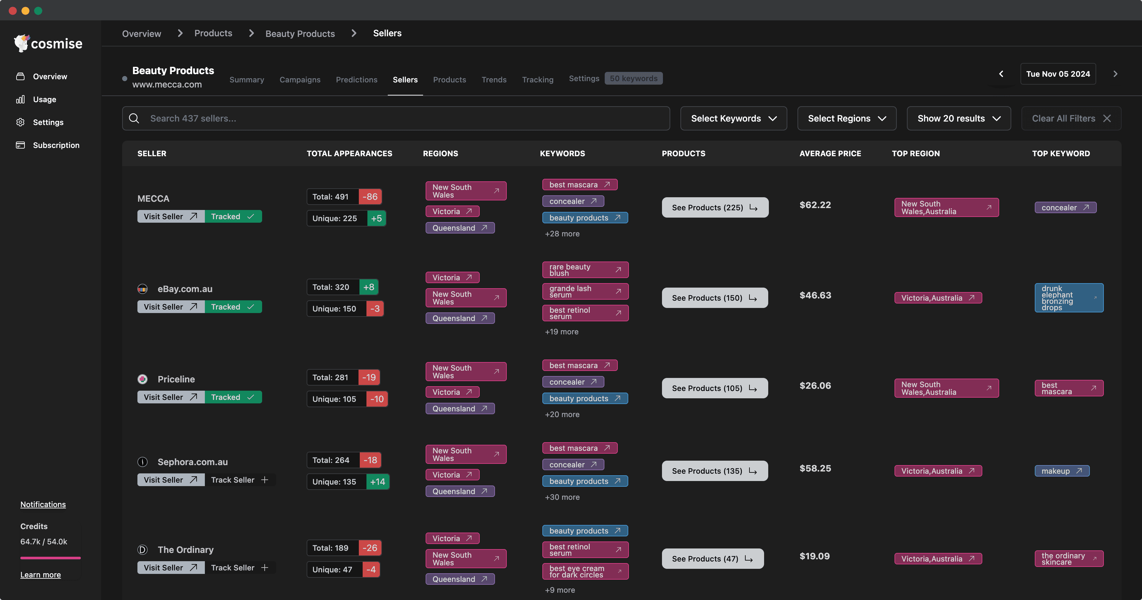This screenshot has width=1142, height=600.
Task: Expand eBay's +19 more keywords
Action: click(x=562, y=332)
